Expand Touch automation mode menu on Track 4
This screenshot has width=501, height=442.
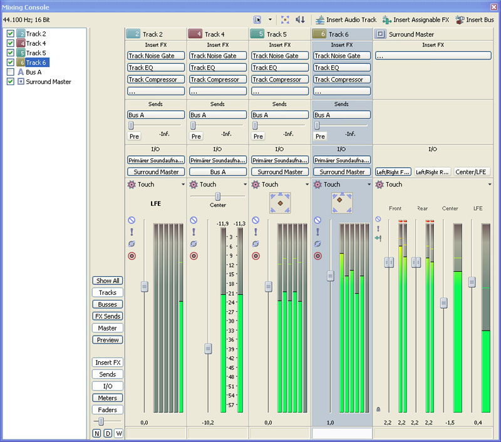(x=245, y=185)
